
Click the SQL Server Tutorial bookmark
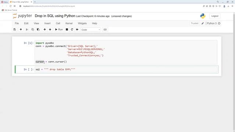click(9, 10)
